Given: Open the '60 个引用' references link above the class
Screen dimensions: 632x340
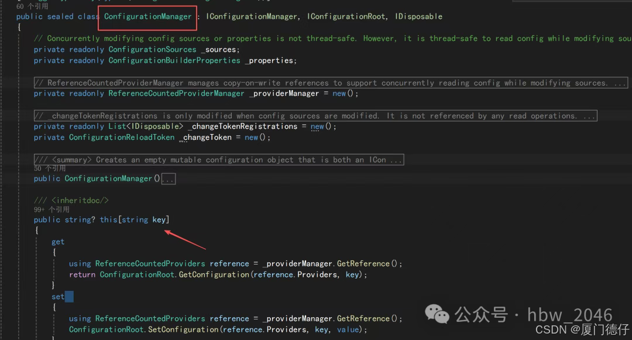Looking at the screenshot, I should 32,6.
